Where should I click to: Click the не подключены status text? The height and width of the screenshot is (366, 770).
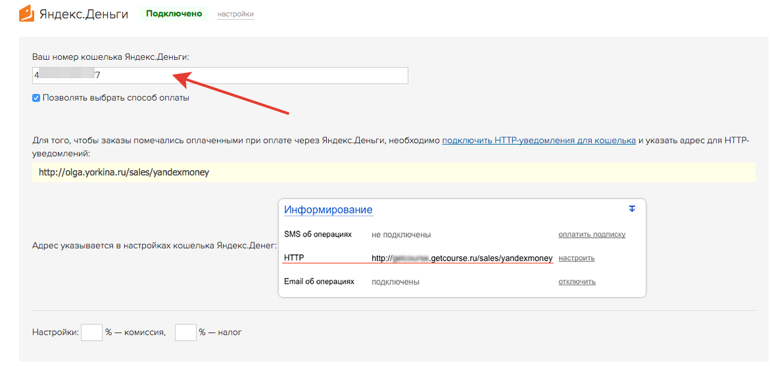click(x=401, y=235)
